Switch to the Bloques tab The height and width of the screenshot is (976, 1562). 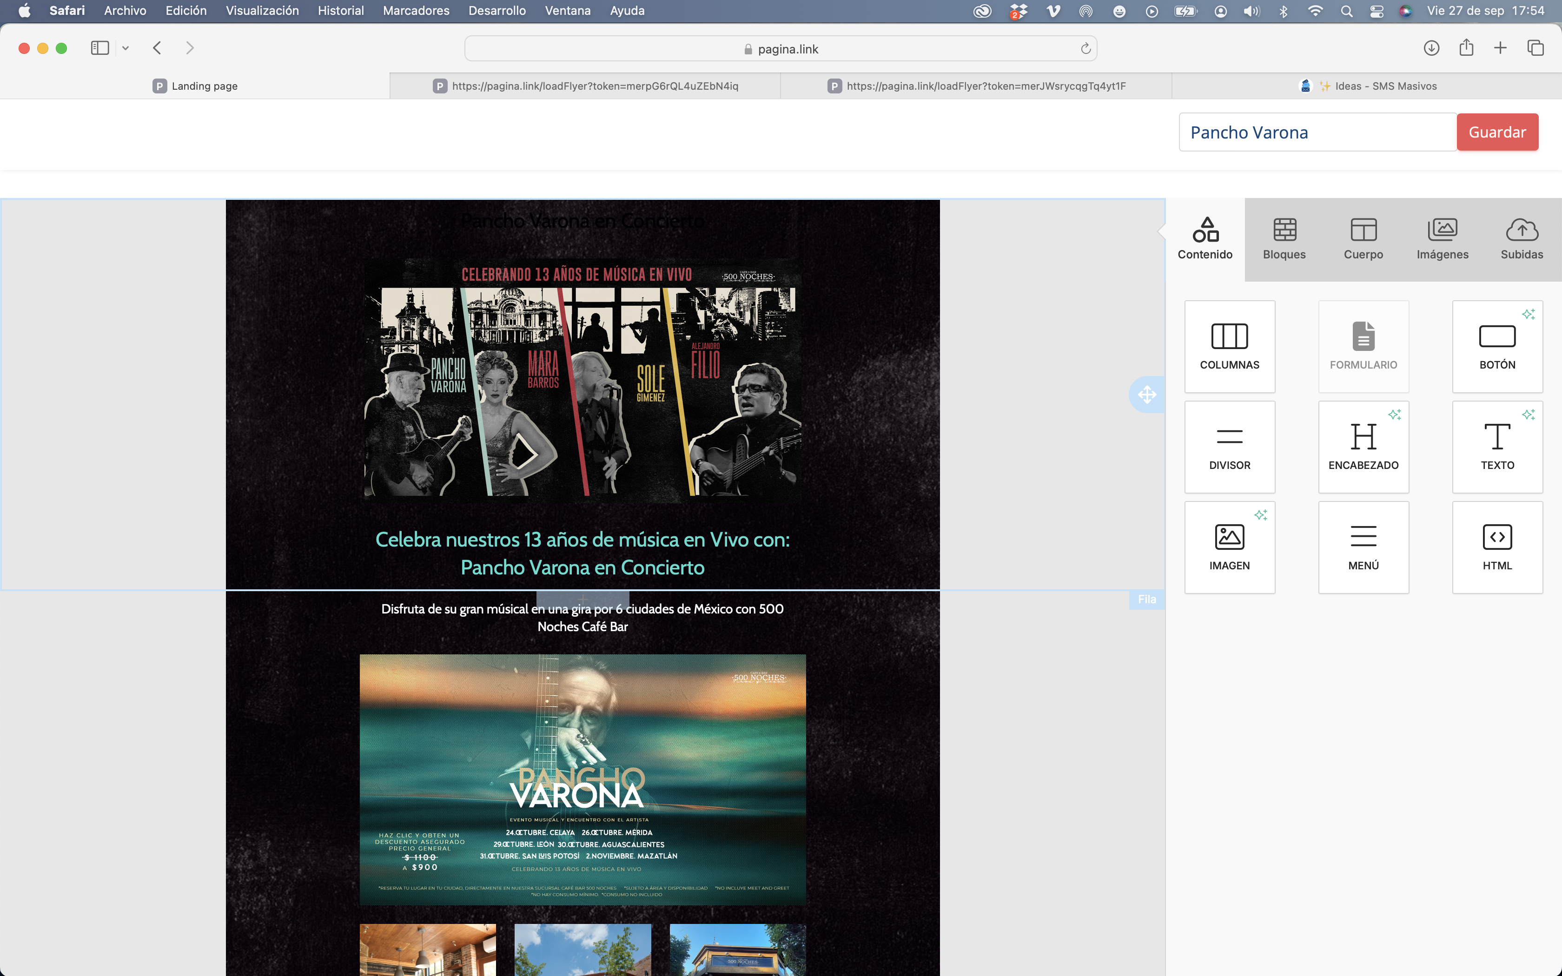click(1284, 239)
